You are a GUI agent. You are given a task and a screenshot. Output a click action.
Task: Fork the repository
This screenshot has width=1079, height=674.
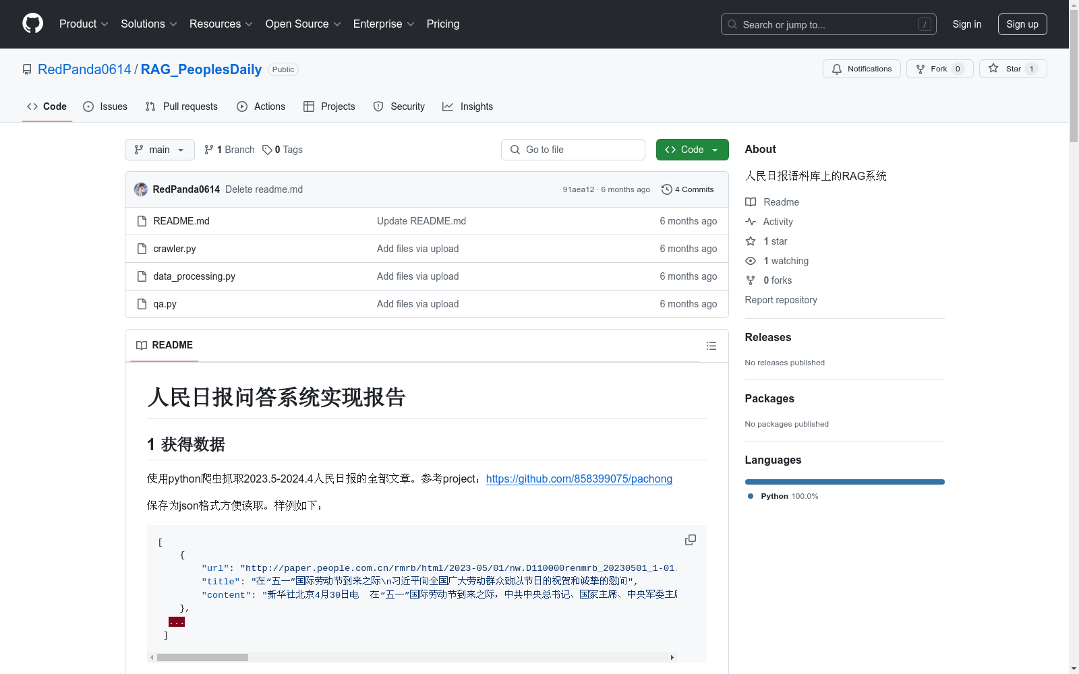tap(939, 69)
